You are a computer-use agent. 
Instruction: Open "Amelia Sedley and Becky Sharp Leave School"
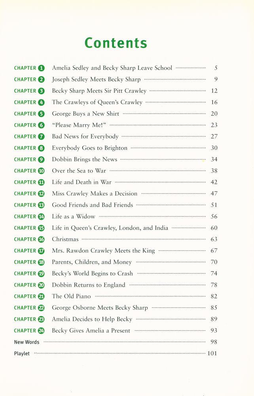pos(112,68)
